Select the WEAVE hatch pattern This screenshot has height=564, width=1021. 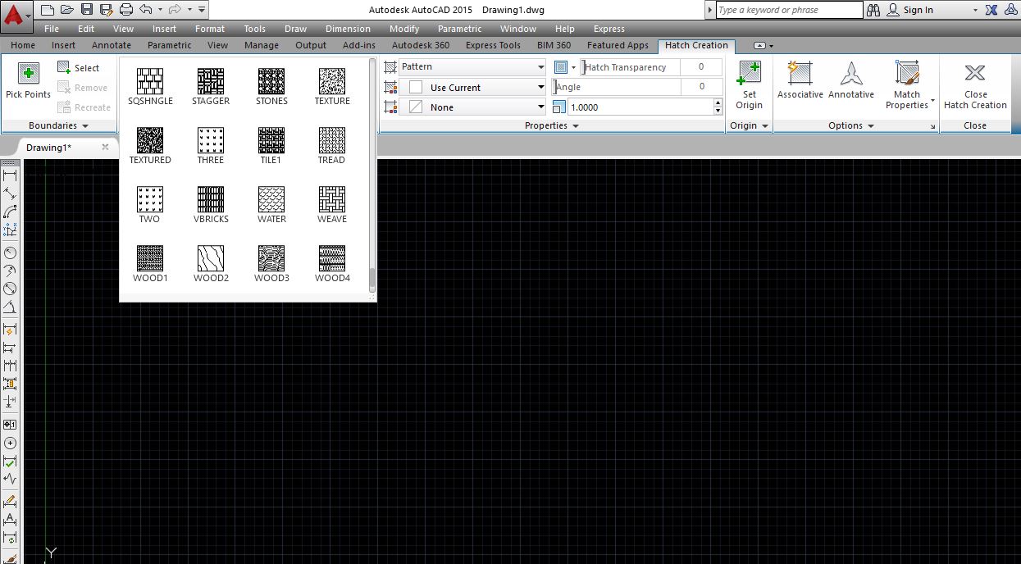332,204
